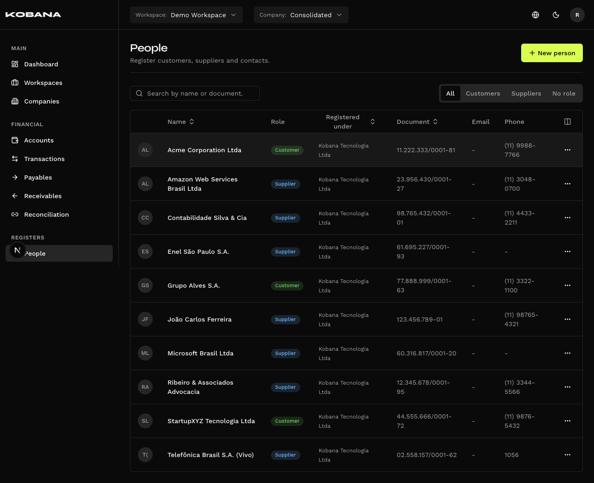Click the RA avatar of Ribeiro & Associados
This screenshot has width=594, height=483.
(x=145, y=387)
